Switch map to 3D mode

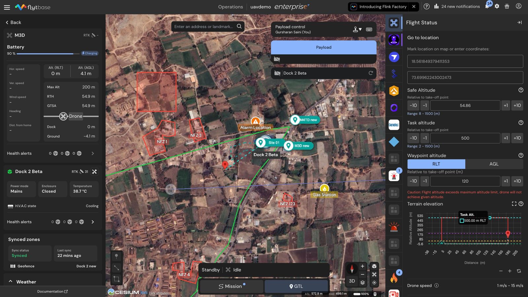pos(352,281)
